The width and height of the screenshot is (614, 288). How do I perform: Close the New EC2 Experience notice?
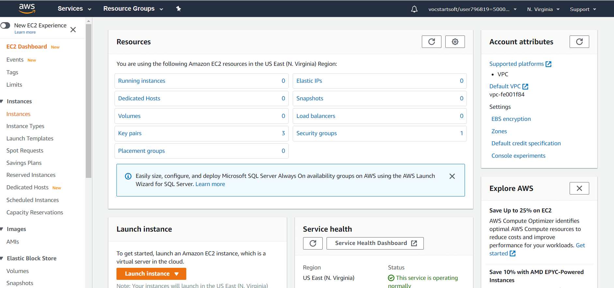73,30
